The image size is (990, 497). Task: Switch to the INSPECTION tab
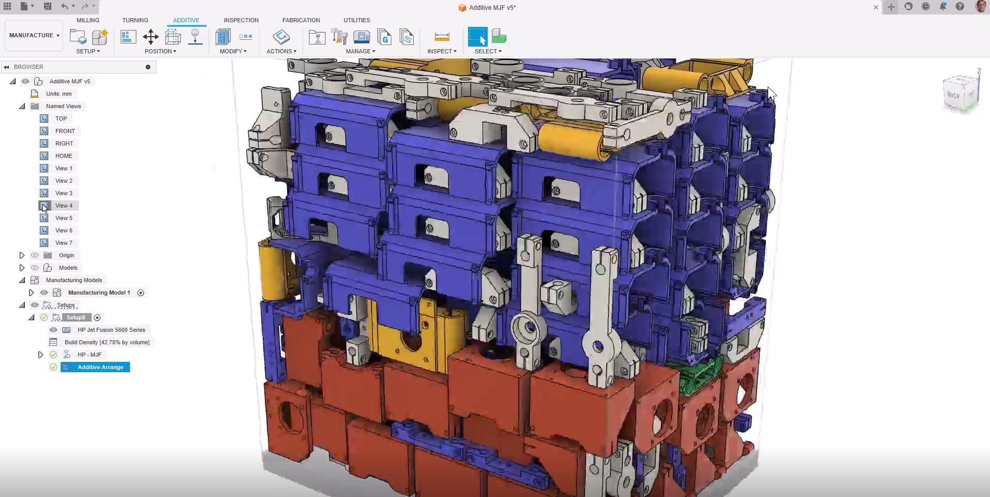(241, 20)
